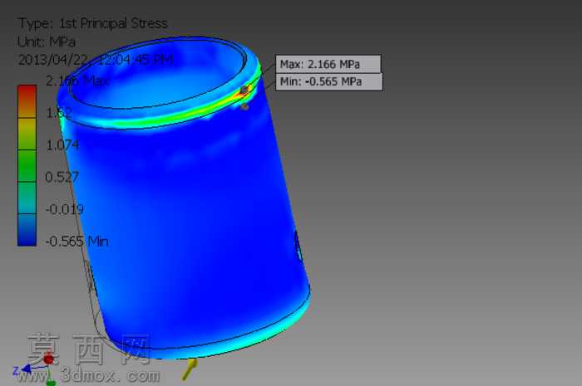Click the dark blue minimum legend band
Screen dimensions: 582x386
point(27,230)
